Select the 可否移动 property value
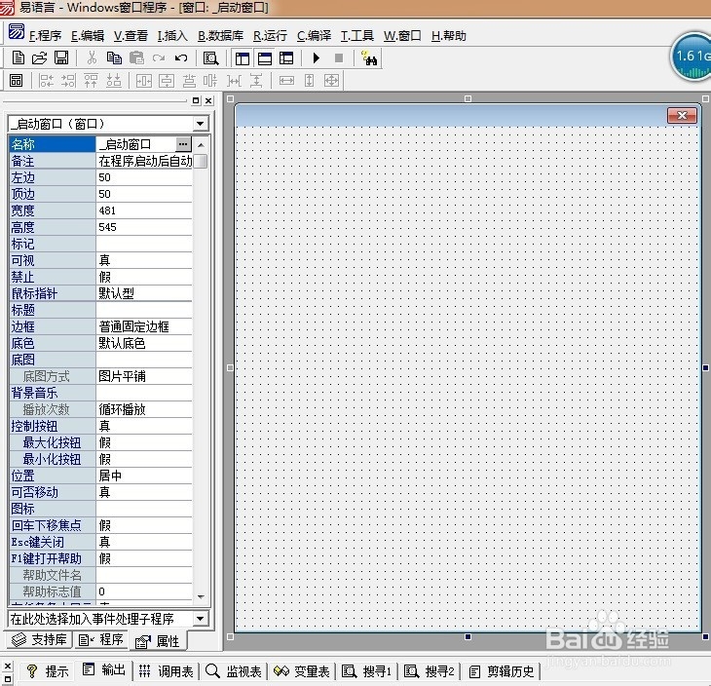 tap(144, 492)
